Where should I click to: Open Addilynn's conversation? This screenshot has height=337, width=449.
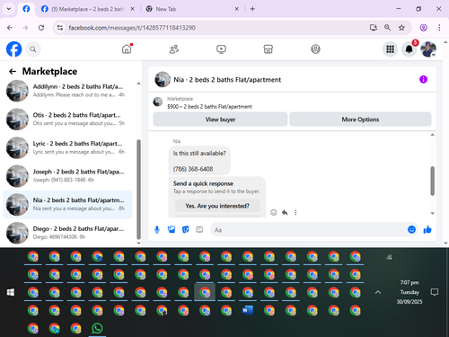68,91
